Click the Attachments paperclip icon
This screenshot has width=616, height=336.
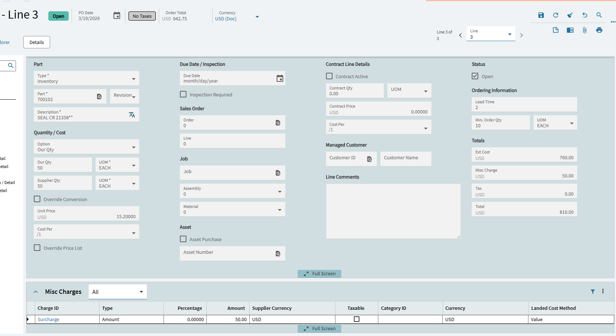pyautogui.click(x=585, y=30)
